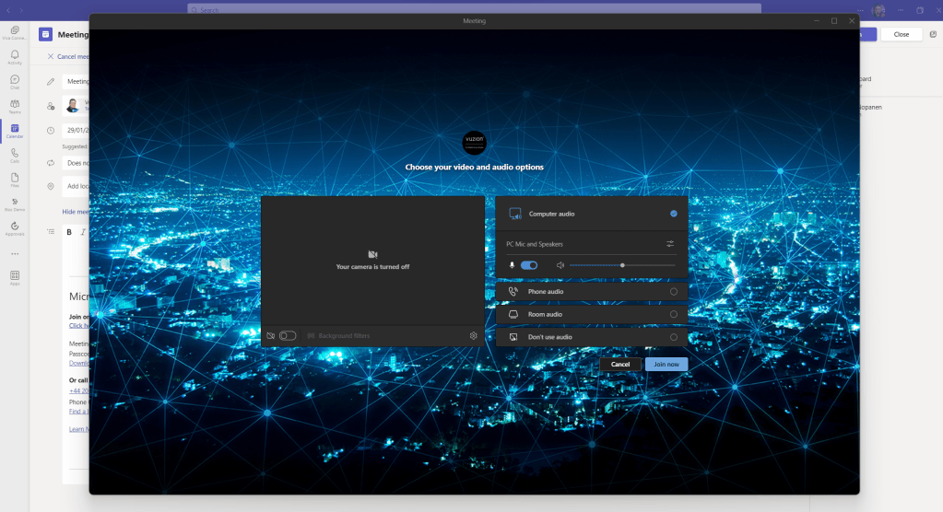Expand more apps ellipsis in sidebar
943x512 pixels.
click(x=15, y=253)
